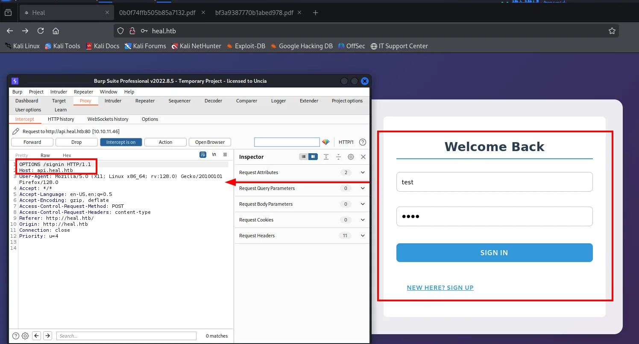Click the search help icon at editor bottom

pyautogui.click(x=16, y=336)
